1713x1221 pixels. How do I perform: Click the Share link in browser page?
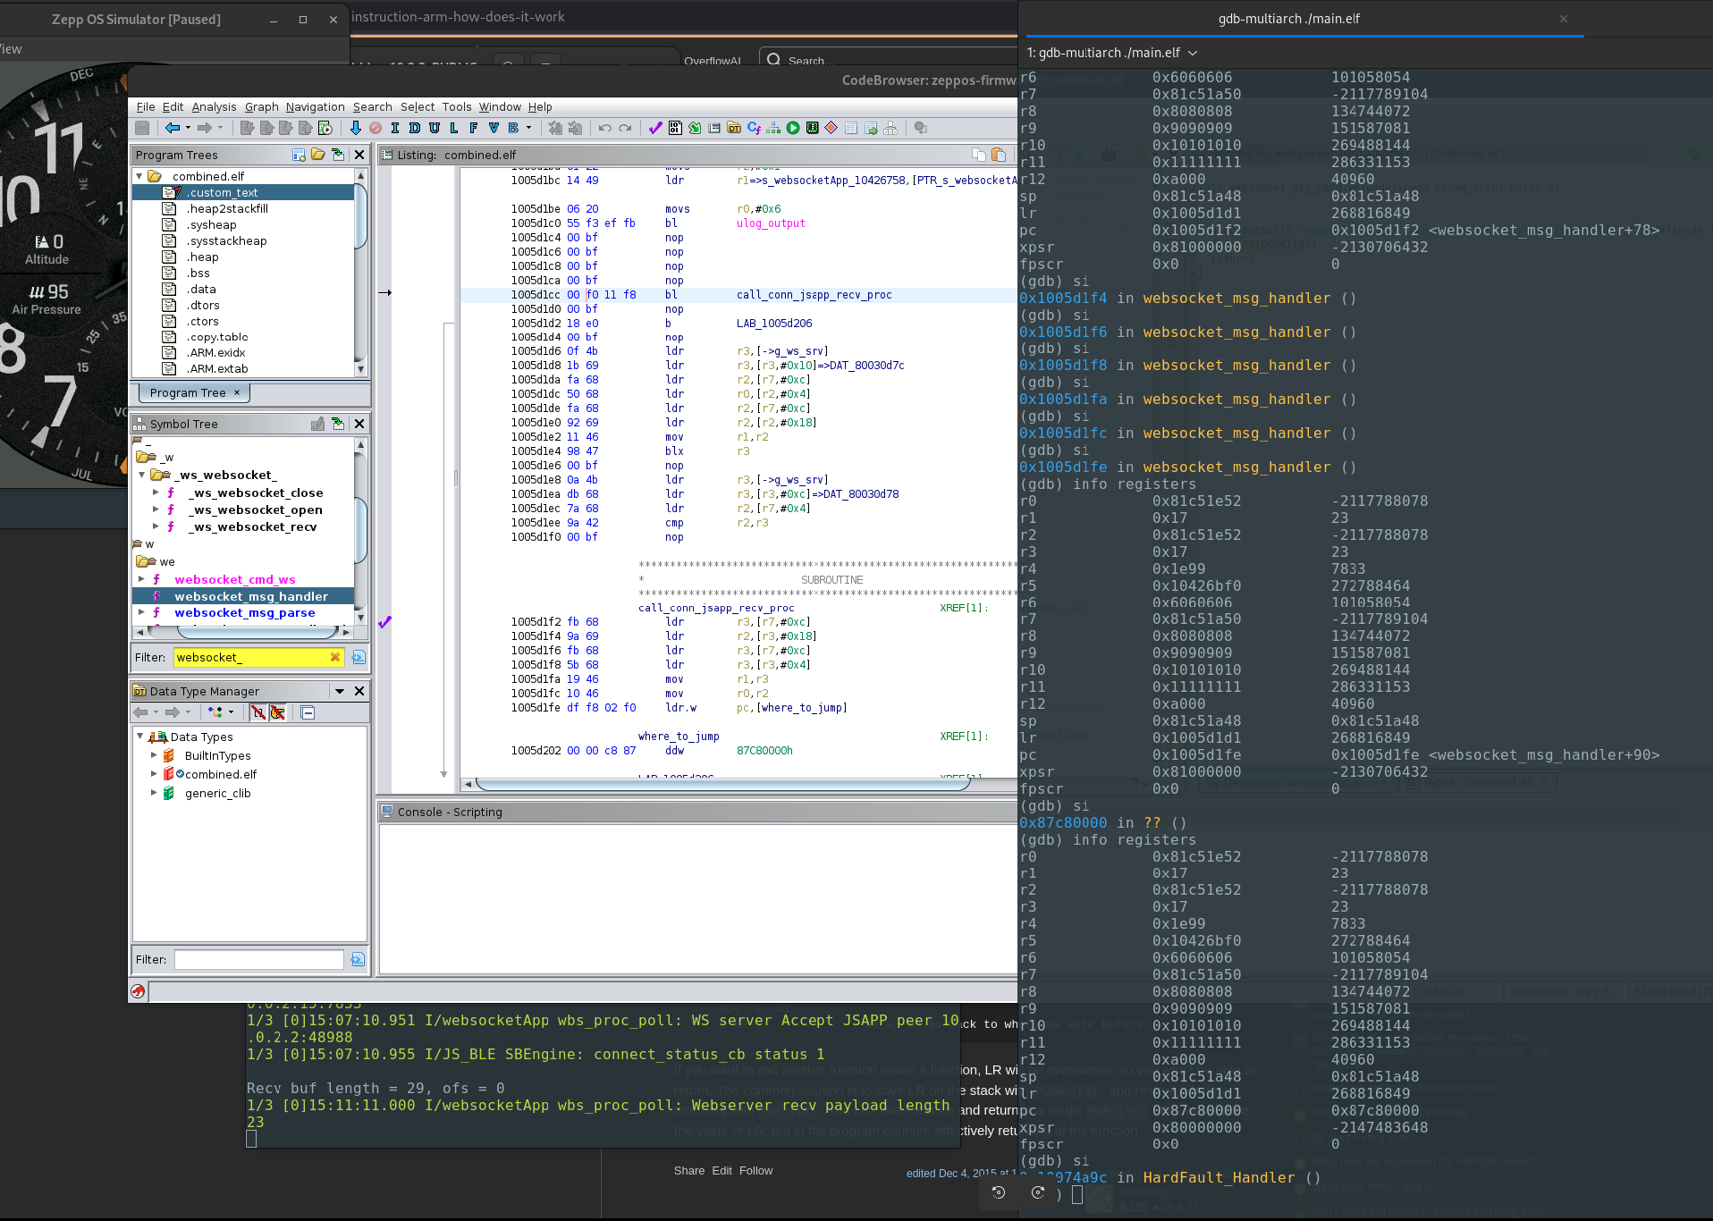pyautogui.click(x=689, y=1170)
